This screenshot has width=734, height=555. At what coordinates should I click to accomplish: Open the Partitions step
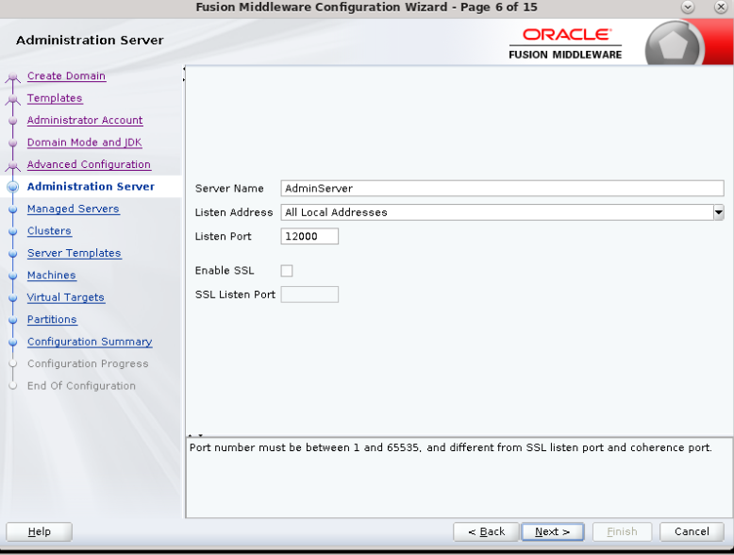coord(52,319)
